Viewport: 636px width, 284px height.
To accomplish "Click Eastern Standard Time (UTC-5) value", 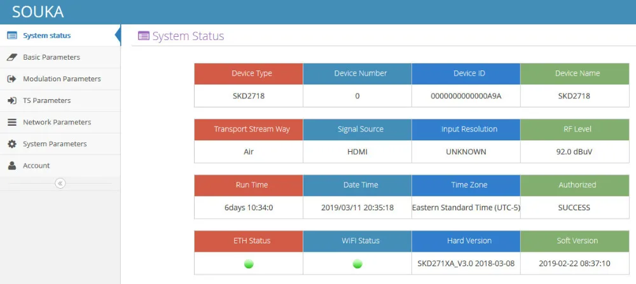I will point(466,208).
